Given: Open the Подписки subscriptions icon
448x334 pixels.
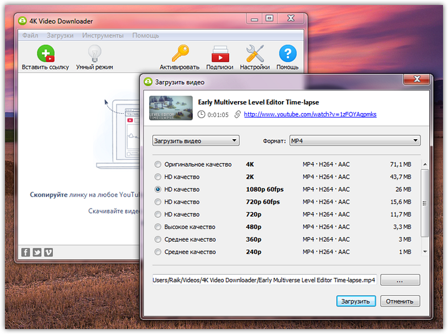Looking at the screenshot, I should pyautogui.click(x=220, y=54).
